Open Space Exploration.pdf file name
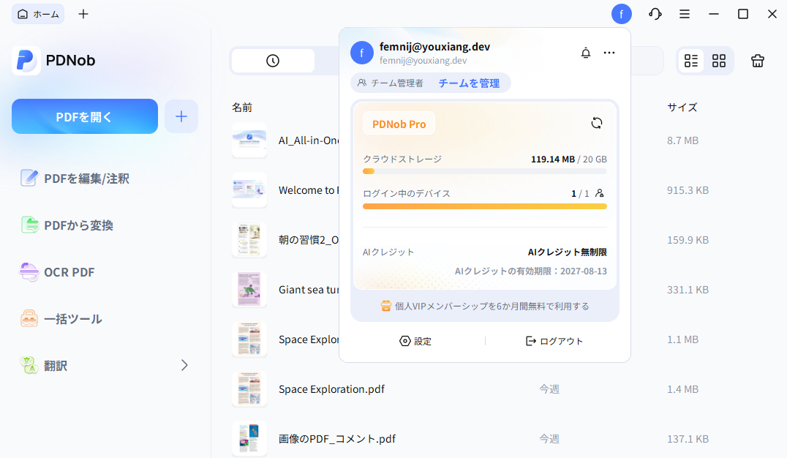This screenshot has height=458, width=787. 332,389
